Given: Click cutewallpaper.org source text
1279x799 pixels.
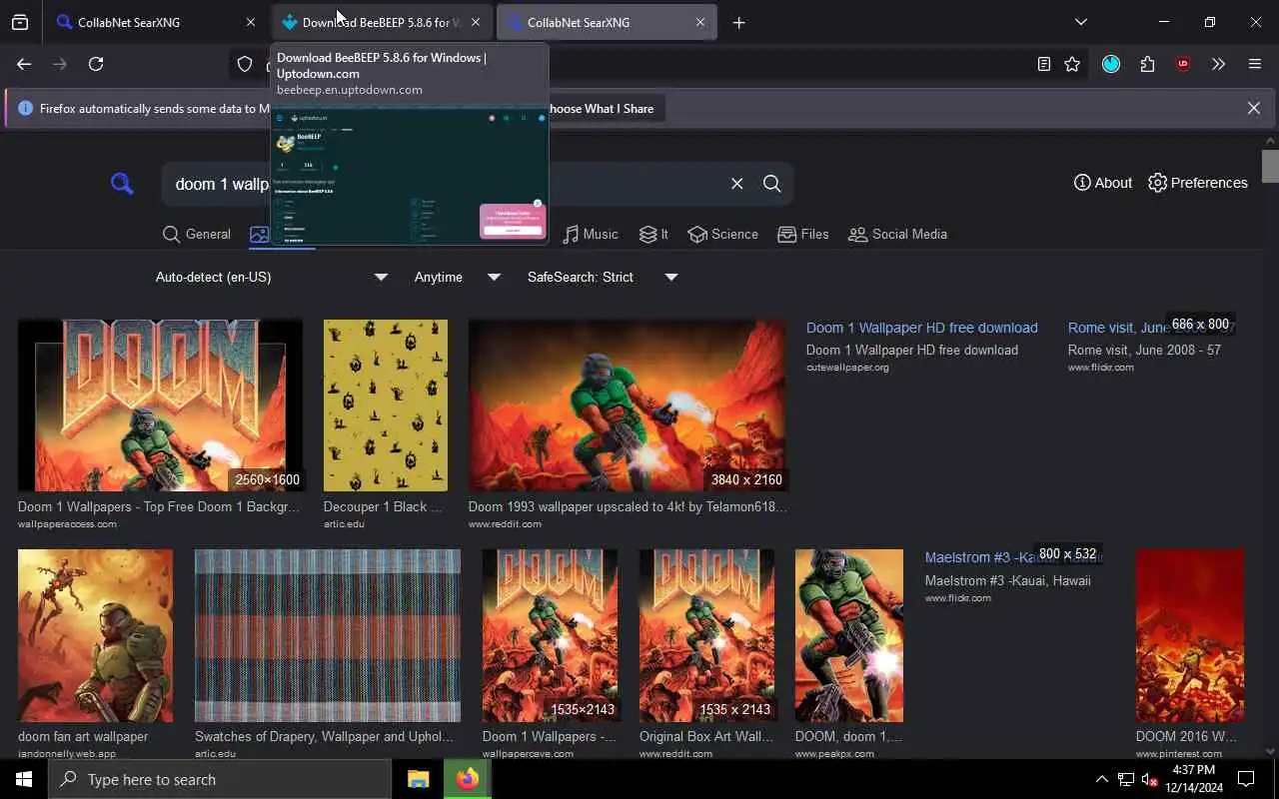Looking at the screenshot, I should pos(847,368).
